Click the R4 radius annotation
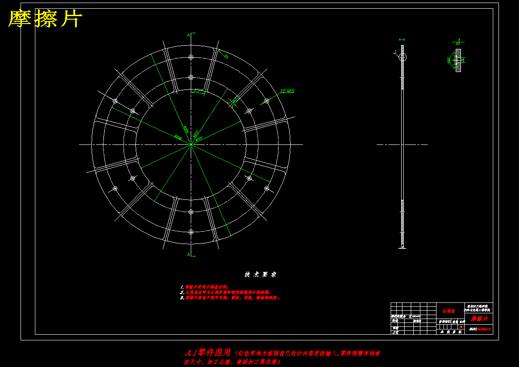The height and width of the screenshot is (367, 519). click(x=227, y=57)
